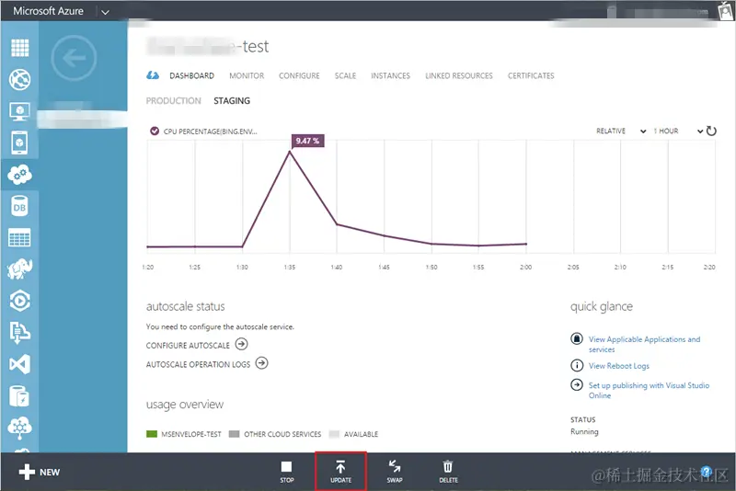
Task: Click the 2:00 time axis label
Action: pos(525,267)
